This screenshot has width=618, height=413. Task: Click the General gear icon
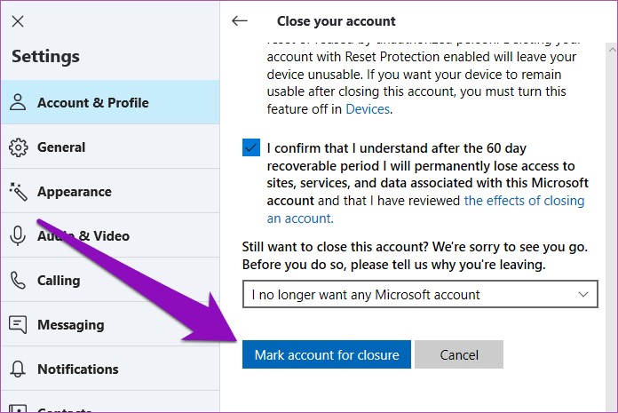pos(18,147)
